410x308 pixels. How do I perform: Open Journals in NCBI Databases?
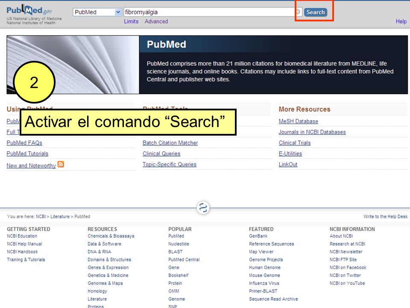click(x=312, y=132)
